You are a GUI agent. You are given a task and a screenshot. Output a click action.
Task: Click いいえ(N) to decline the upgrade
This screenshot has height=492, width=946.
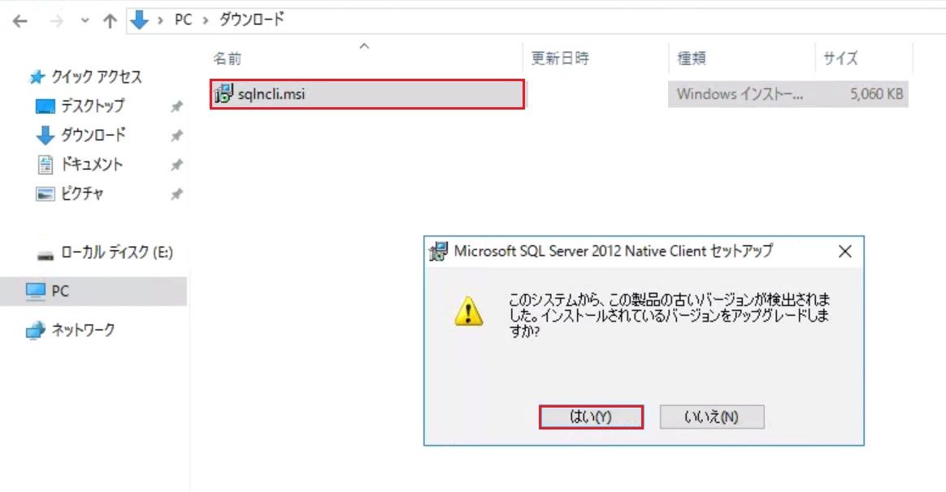(x=712, y=417)
